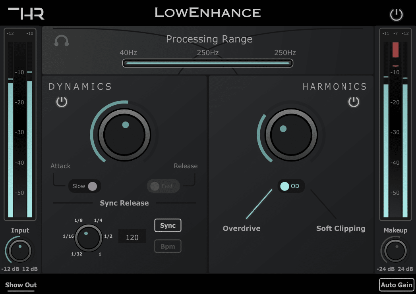Toggle the Attack Slow switch

click(85, 186)
